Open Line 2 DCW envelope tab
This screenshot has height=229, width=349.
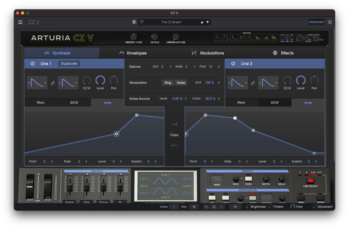[275, 102]
